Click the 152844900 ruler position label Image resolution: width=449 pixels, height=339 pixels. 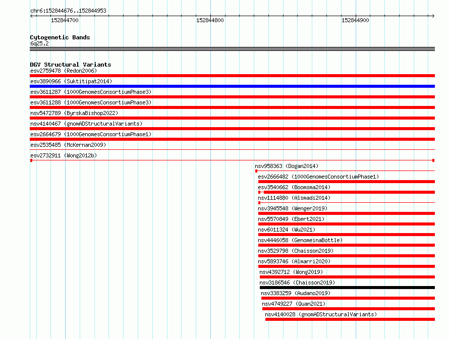click(x=355, y=20)
